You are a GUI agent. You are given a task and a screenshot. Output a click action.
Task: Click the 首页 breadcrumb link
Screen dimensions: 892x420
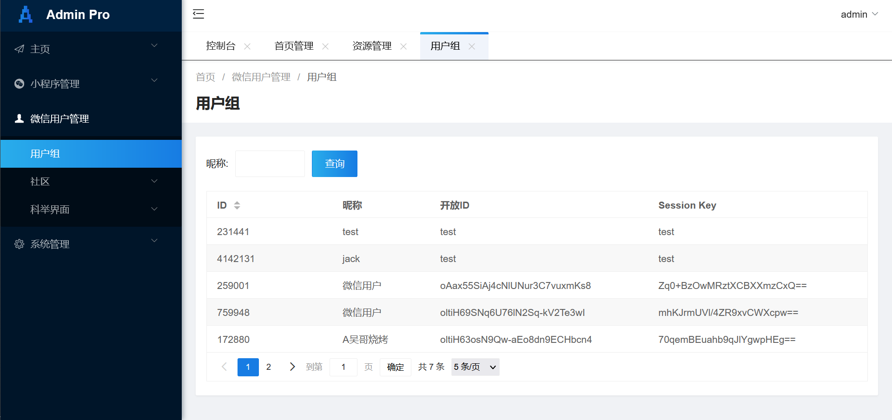205,77
